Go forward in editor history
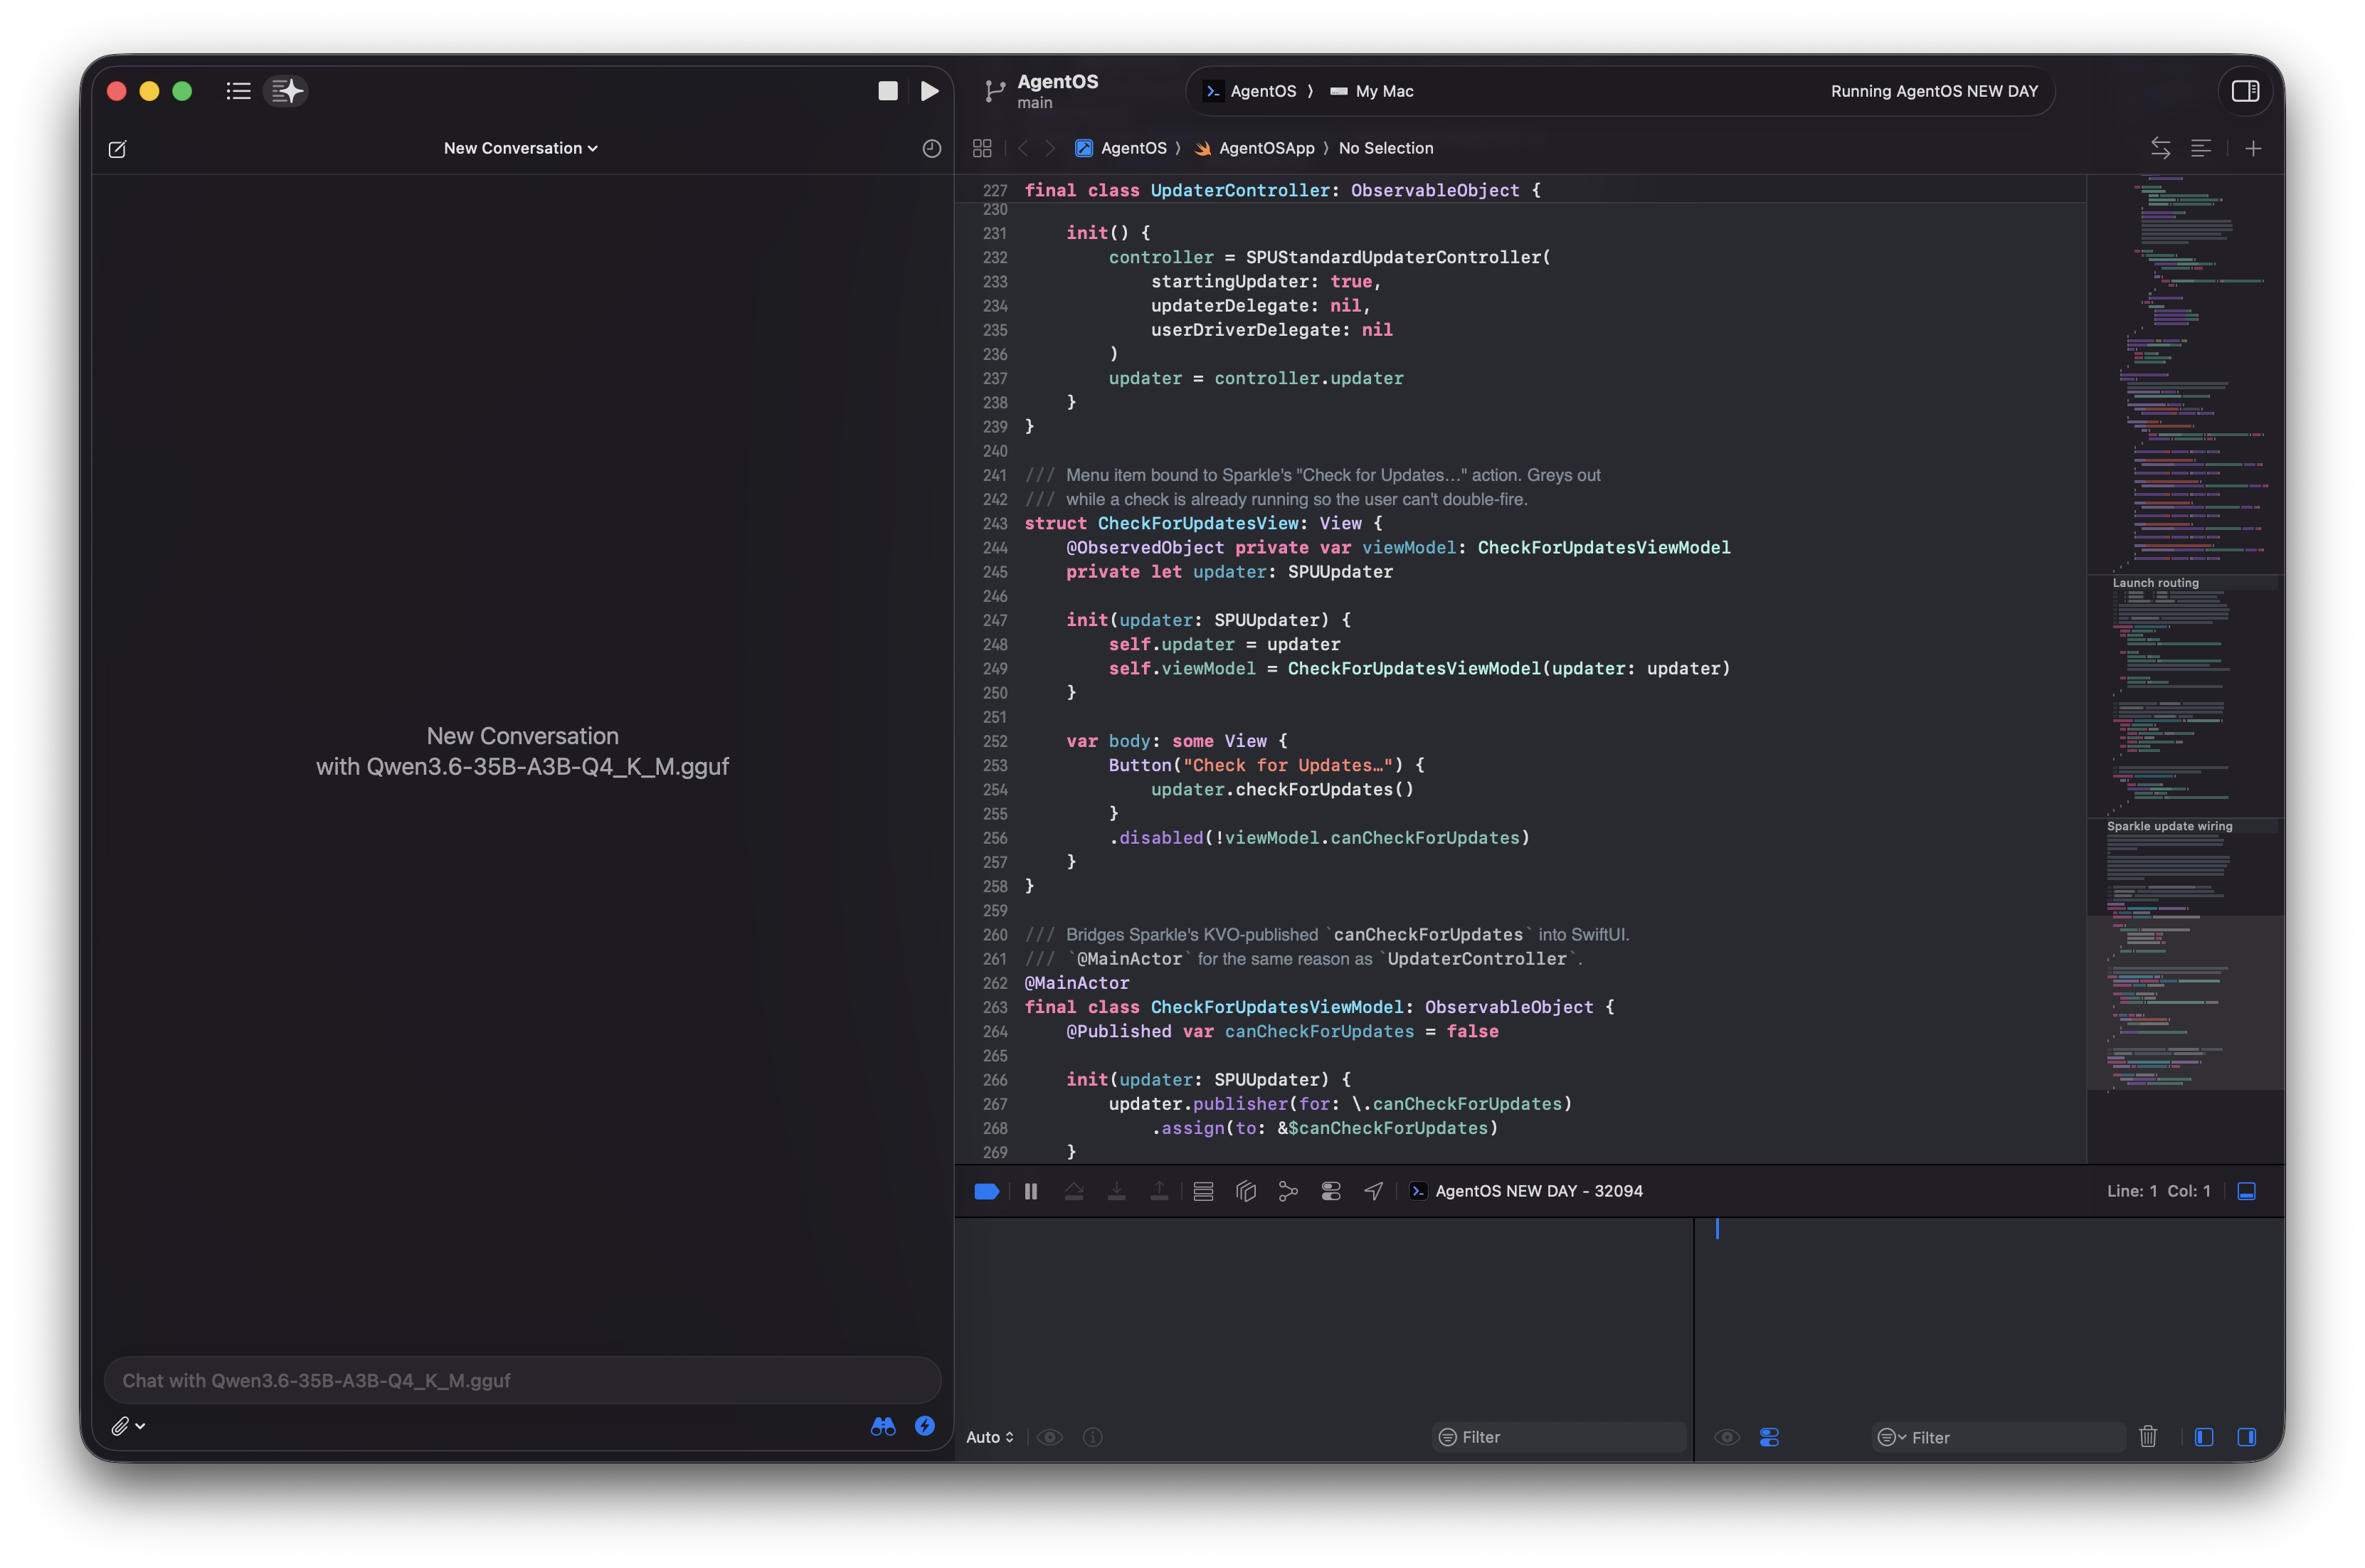The width and height of the screenshot is (2365, 1568). coord(1050,148)
